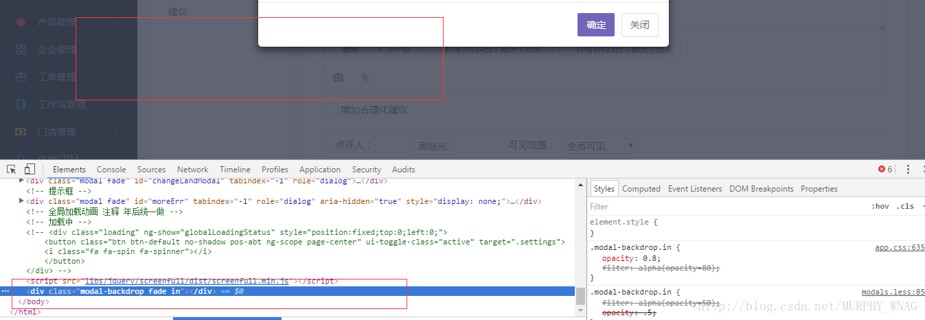Click the paperclip attachment icon
This screenshot has width=925, height=320.
[365, 78]
